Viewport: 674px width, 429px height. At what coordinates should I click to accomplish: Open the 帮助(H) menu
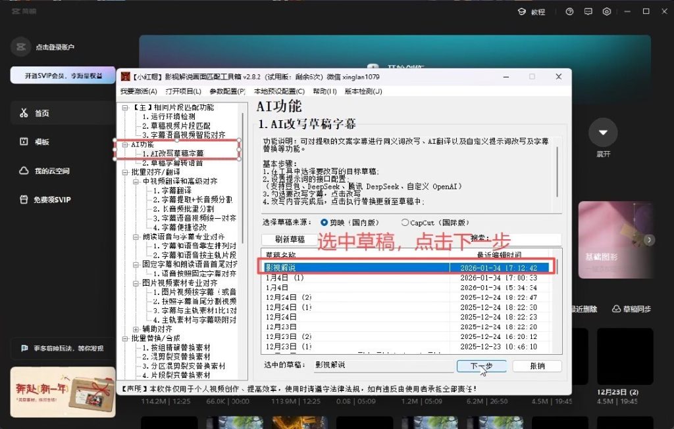point(325,91)
